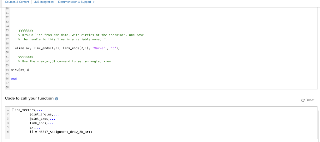This screenshot has height=142, width=320.
Task: Click the Reset button
Action: coord(308,100)
